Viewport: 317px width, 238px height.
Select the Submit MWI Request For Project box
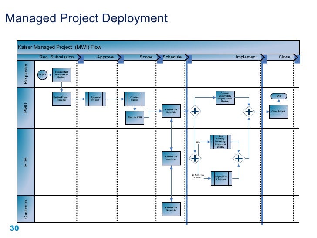point(61,75)
